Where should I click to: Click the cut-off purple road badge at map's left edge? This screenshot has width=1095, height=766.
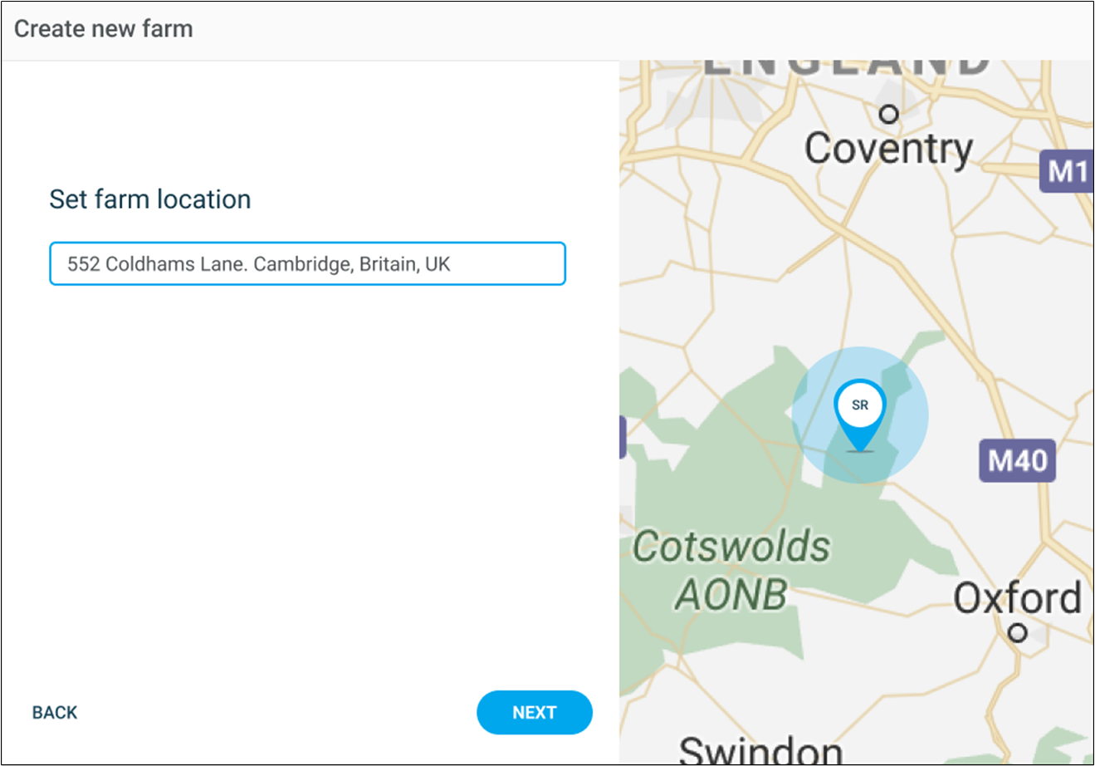[623, 437]
